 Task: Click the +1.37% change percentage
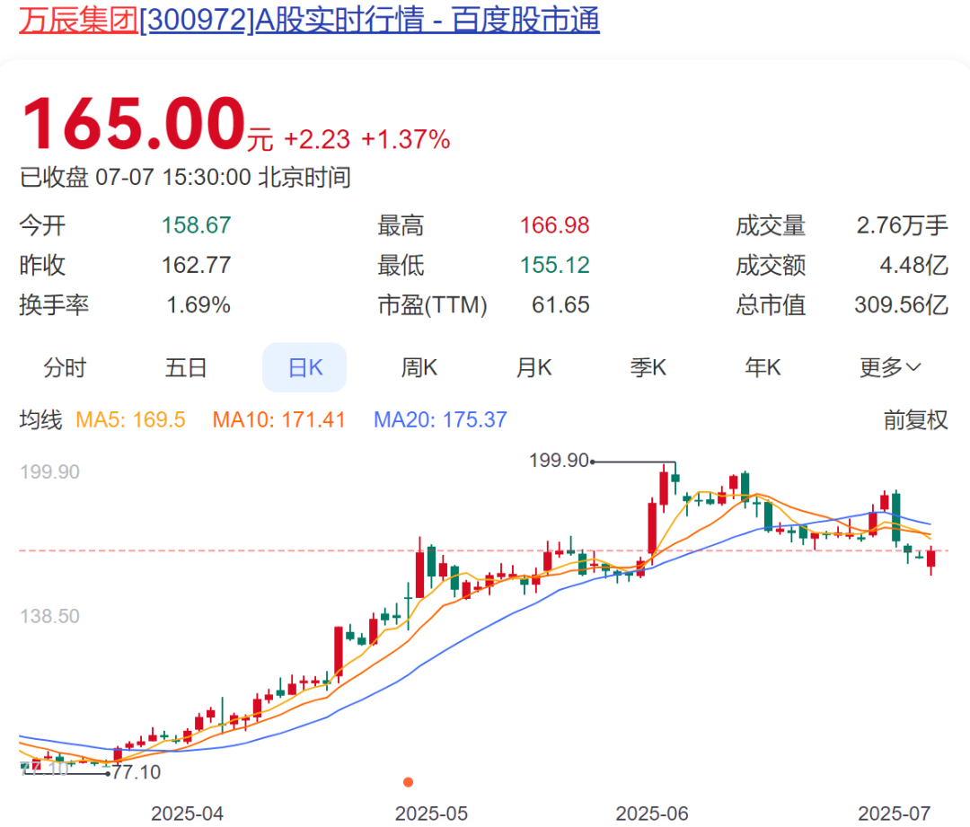(406, 140)
